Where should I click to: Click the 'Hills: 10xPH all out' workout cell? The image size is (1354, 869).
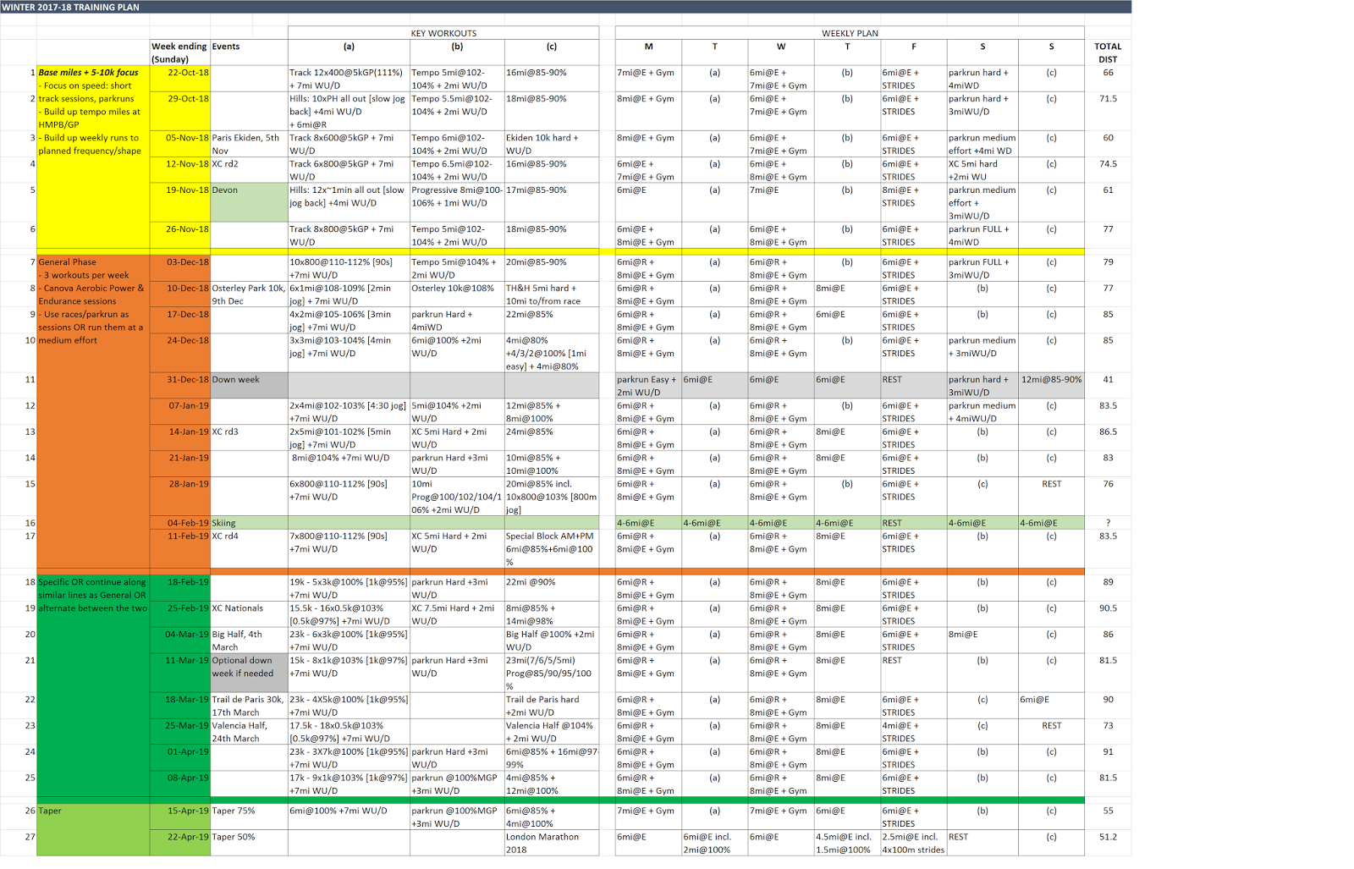(x=349, y=112)
